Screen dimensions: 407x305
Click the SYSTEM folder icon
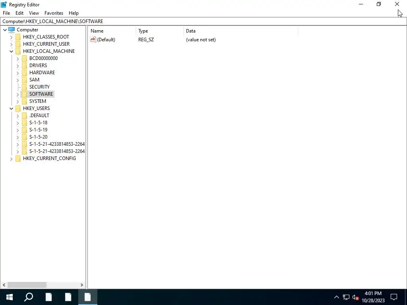click(x=24, y=101)
